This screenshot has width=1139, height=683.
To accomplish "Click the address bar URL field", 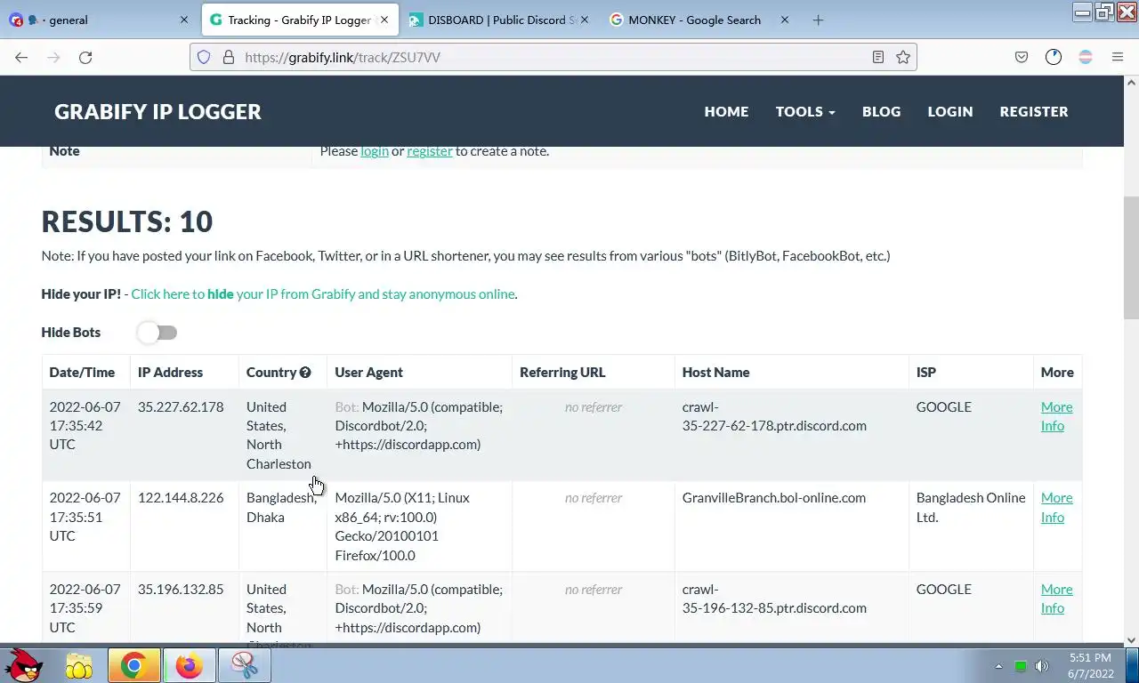I will (x=552, y=57).
